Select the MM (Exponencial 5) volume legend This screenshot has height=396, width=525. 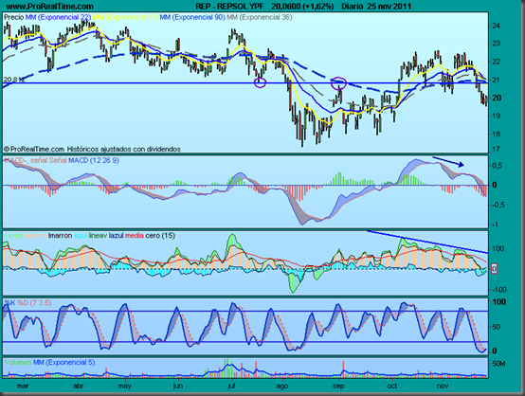[63, 362]
